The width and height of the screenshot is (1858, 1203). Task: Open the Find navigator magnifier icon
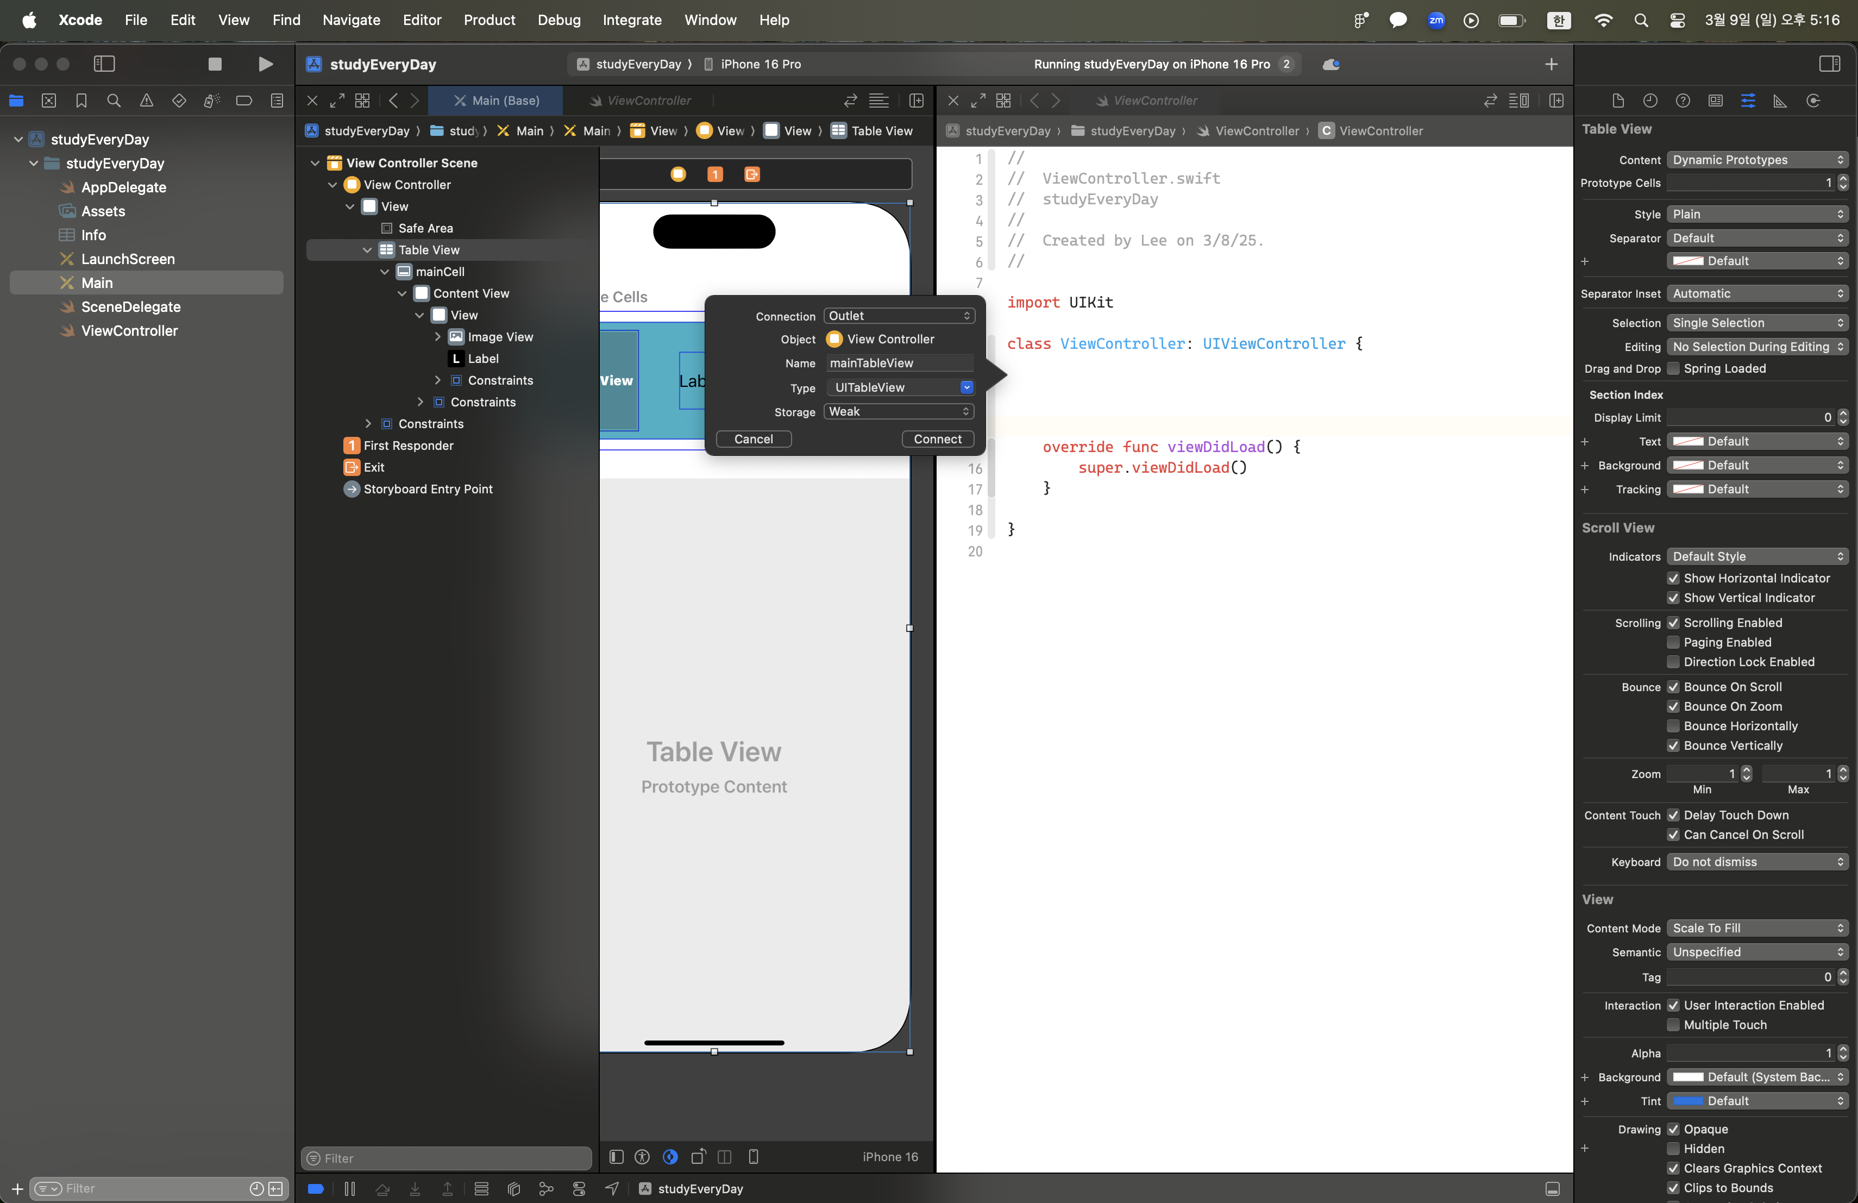114,101
